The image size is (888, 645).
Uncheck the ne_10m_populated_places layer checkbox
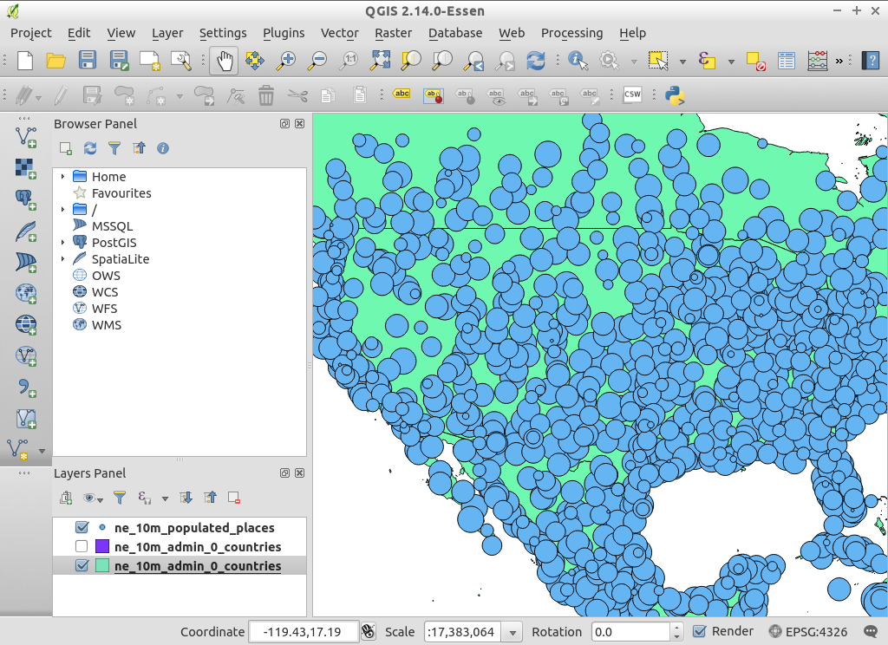(x=82, y=527)
